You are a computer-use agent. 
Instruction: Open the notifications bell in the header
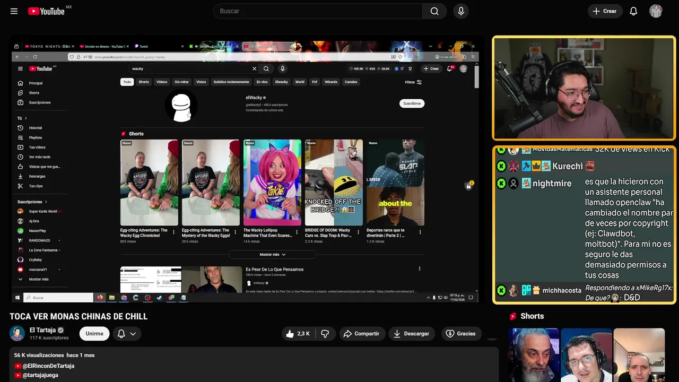click(633, 11)
